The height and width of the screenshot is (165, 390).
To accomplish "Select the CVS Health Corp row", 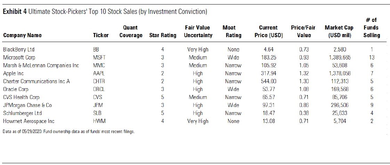I will pyautogui.click(x=21, y=98).
